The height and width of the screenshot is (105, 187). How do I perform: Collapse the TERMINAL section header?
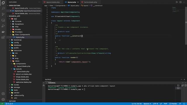[x=52, y=83]
